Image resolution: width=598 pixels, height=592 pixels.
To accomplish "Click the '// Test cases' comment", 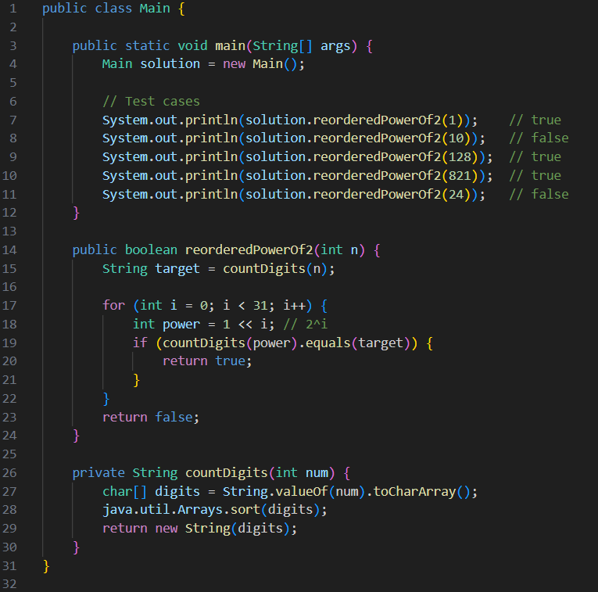I will (151, 102).
